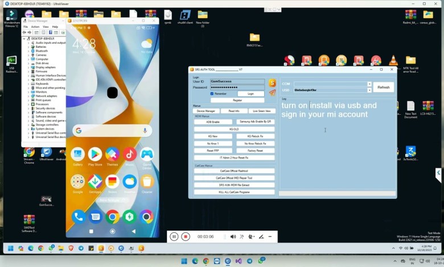Open the remote Windows Start button
This screenshot has width=444, height=267.
click(x=11, y=248)
